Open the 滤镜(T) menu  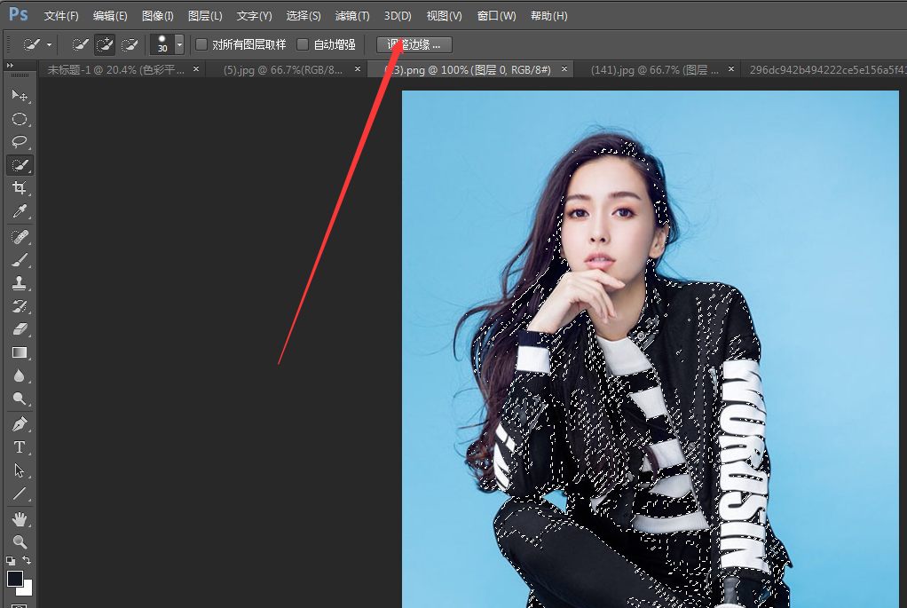[x=352, y=16]
